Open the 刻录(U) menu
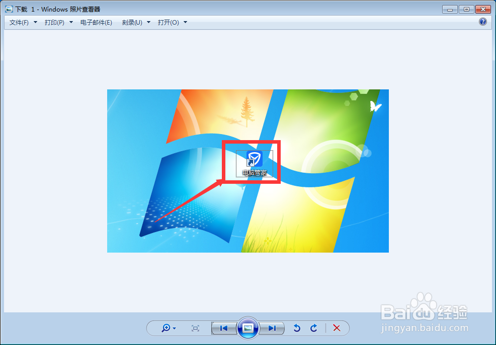Image resolution: width=496 pixels, height=345 pixels. (x=132, y=23)
